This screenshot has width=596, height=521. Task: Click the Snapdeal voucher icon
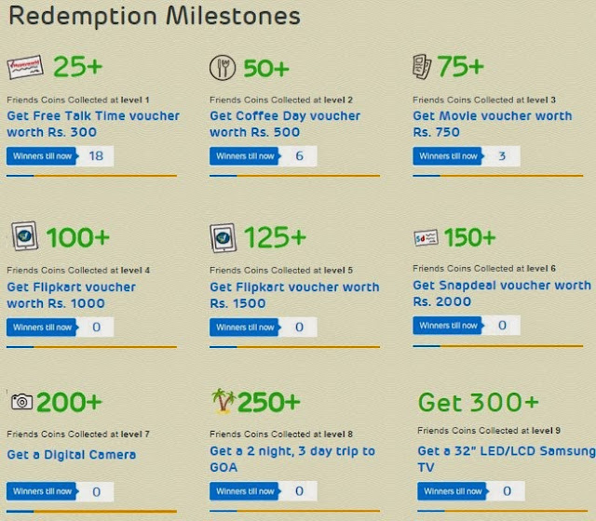(426, 237)
